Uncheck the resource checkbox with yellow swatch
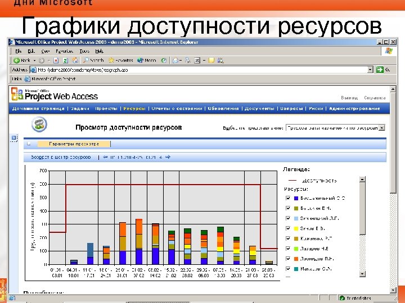This screenshot has width=405, height=303. click(288, 228)
